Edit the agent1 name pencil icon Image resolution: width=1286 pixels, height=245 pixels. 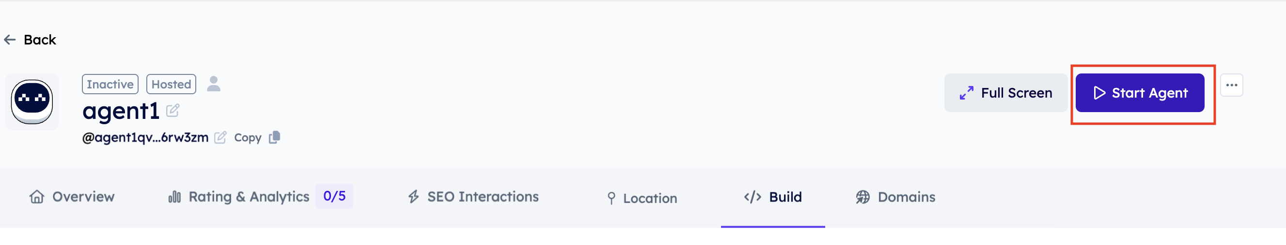click(173, 110)
